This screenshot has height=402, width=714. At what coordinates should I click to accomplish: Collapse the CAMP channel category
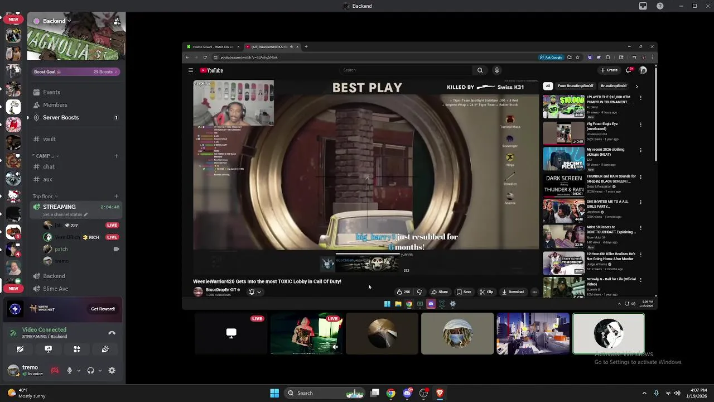tap(45, 156)
